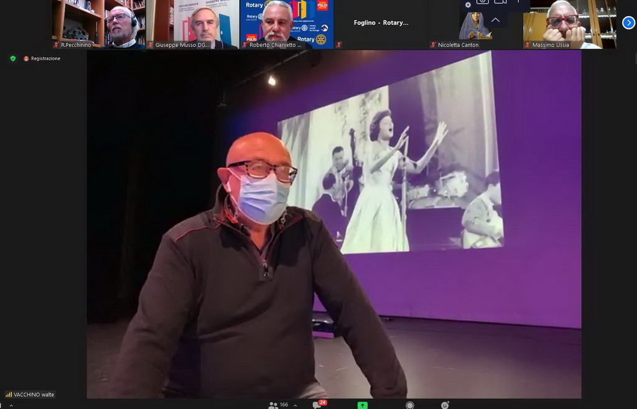Show next page of participant thumbnails
The image size is (637, 409).
tap(628, 23)
